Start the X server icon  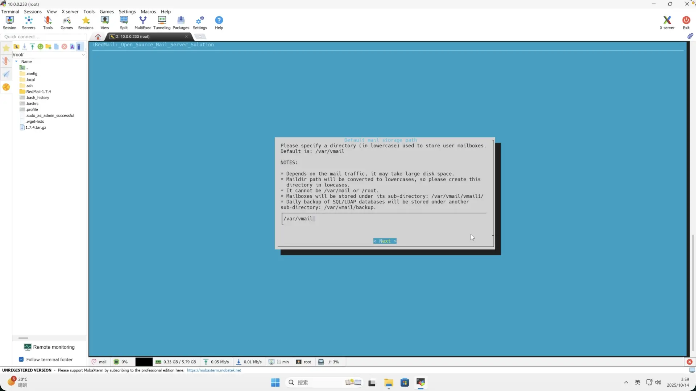pos(667,22)
